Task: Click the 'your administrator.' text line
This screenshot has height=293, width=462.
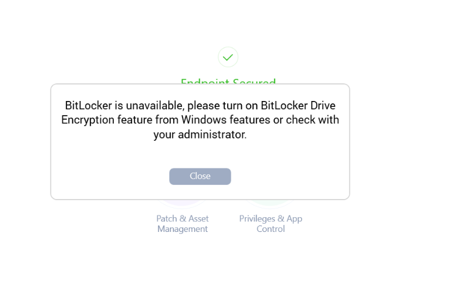Action: tap(200, 134)
